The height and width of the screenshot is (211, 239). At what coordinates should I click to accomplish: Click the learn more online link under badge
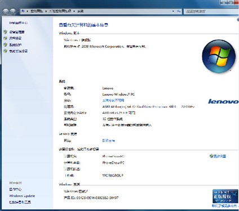[x=224, y=206]
